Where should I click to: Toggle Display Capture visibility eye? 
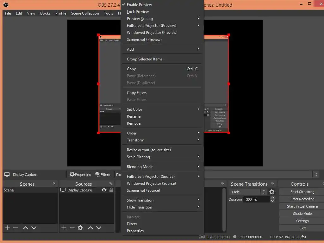pyautogui.click(x=104, y=190)
